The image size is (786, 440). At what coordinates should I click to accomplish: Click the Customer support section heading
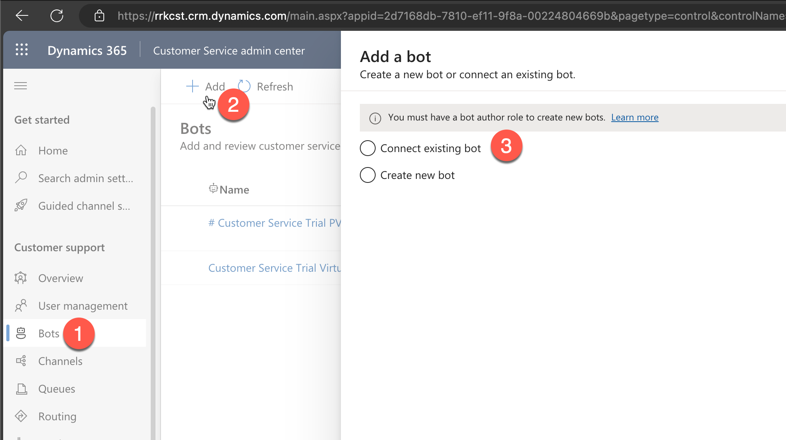[60, 247]
